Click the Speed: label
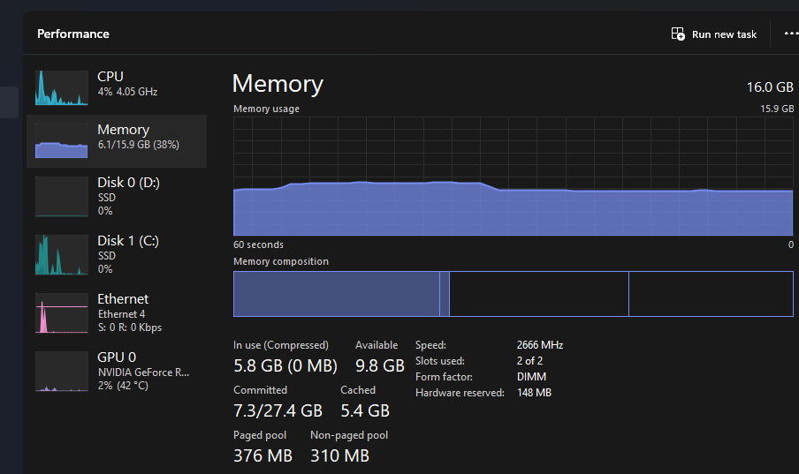 pos(430,345)
